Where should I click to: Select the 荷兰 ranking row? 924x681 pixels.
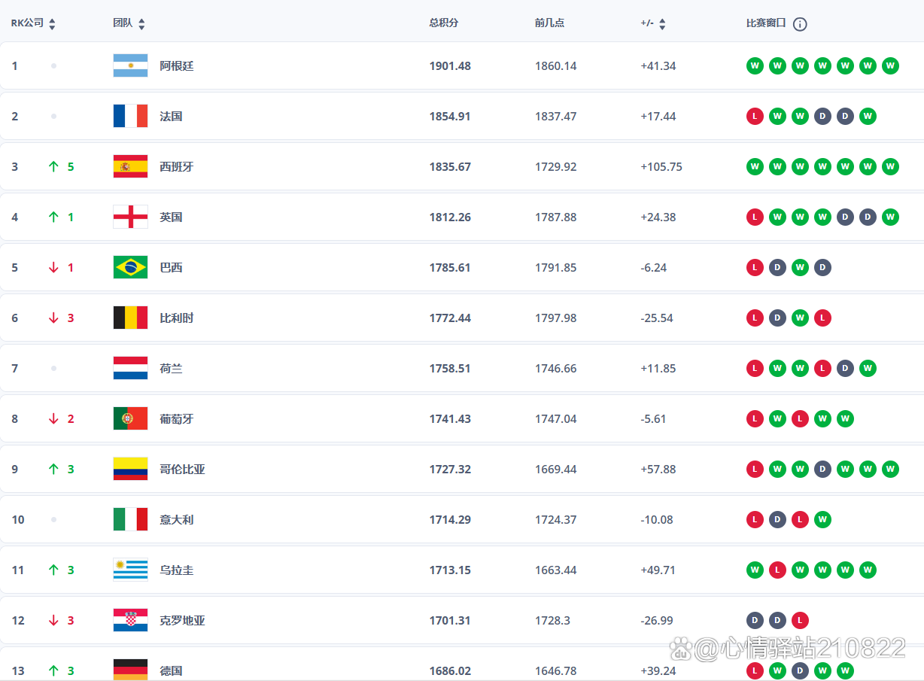pyautogui.click(x=462, y=368)
